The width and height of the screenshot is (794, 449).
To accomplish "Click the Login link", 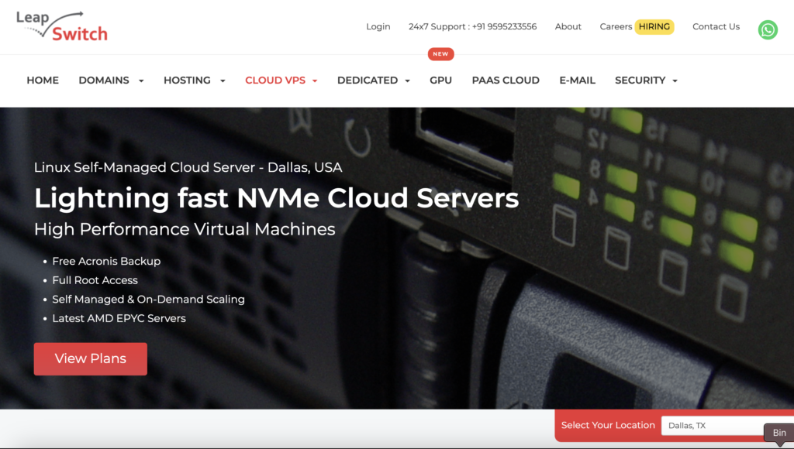I will 378,26.
